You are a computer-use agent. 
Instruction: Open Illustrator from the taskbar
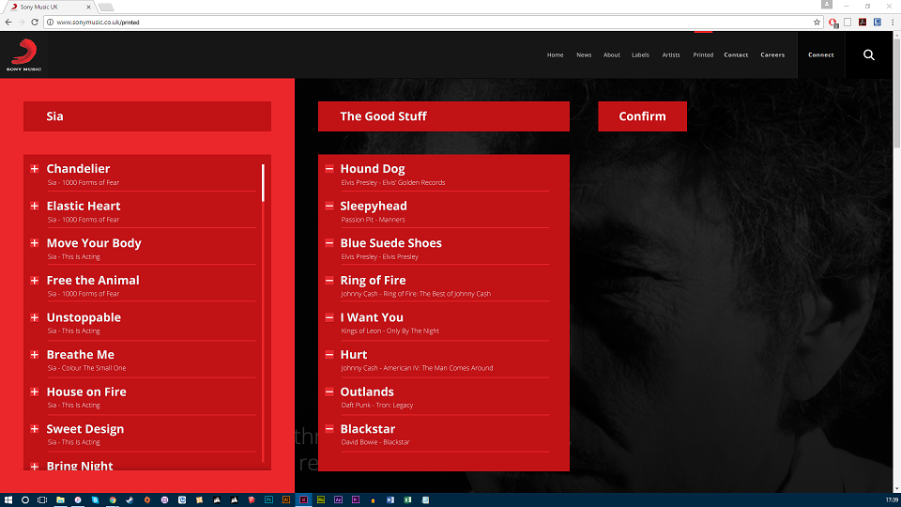pyautogui.click(x=286, y=500)
